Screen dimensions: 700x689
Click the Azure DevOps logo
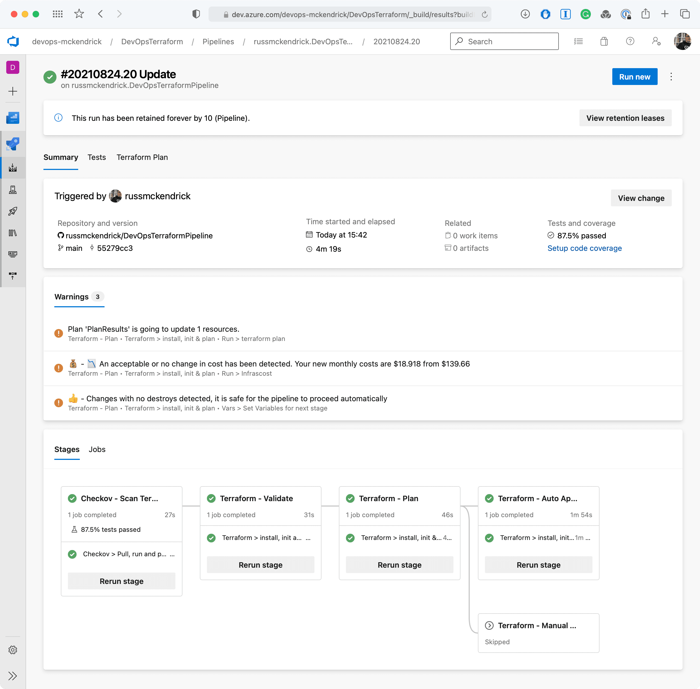13,42
